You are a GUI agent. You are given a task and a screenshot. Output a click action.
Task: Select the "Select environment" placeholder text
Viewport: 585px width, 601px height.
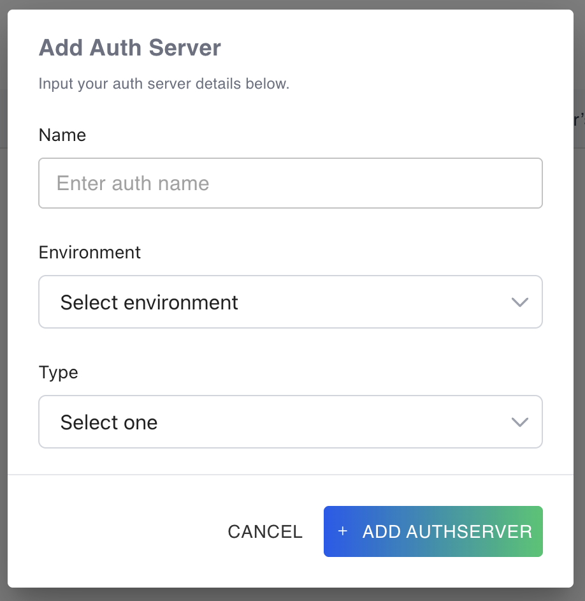(x=149, y=302)
